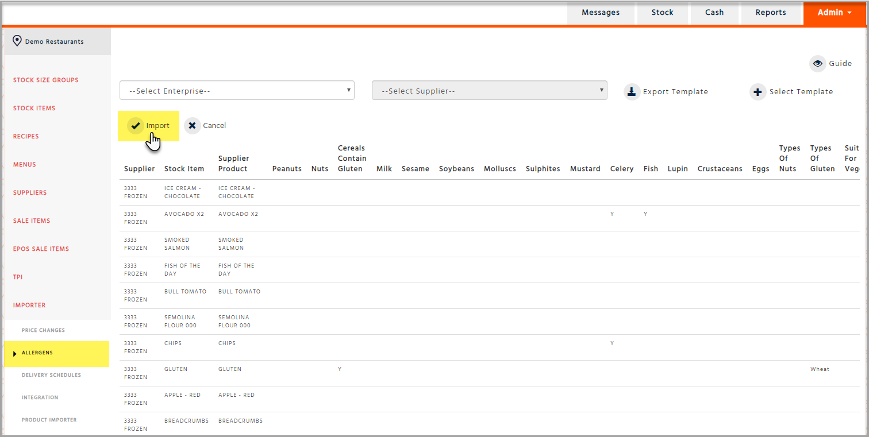This screenshot has height=437, width=869.
Task: Click the Import button label
Action: 158,126
